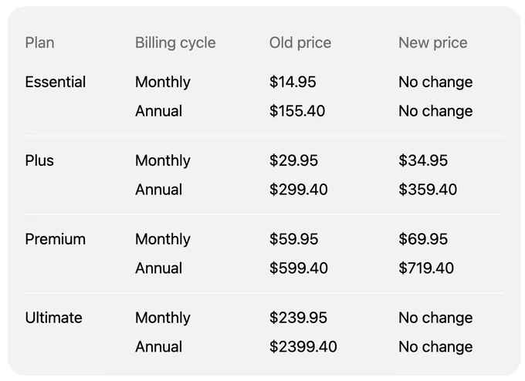
Task: Select the $155.40 Essential annual price
Action: coord(297,111)
